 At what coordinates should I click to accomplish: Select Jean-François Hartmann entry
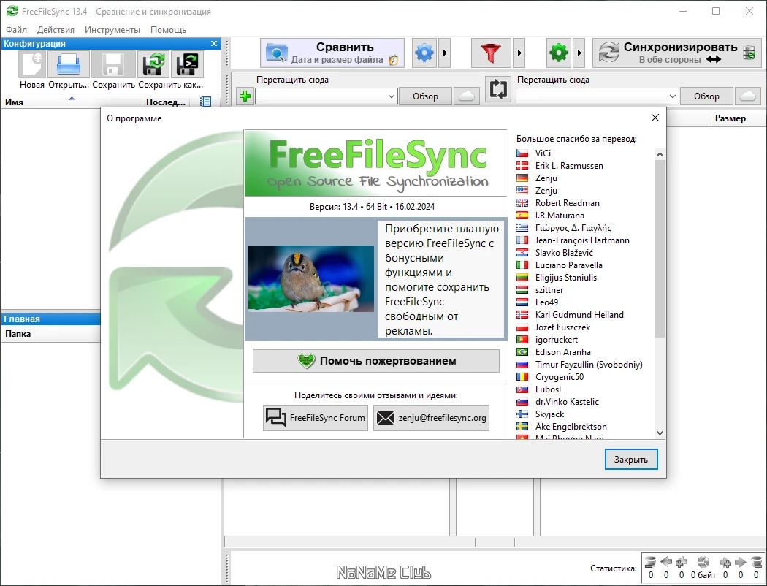coord(582,240)
